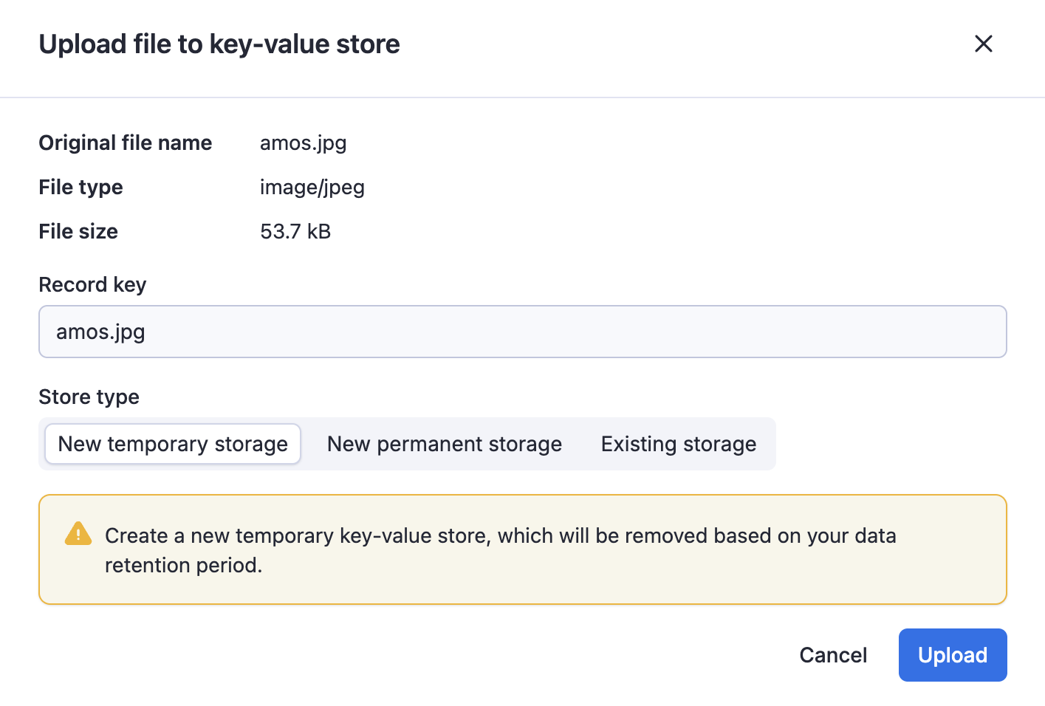Select the amos.jpg text in Record key
This screenshot has height=706, width=1045.
point(100,331)
